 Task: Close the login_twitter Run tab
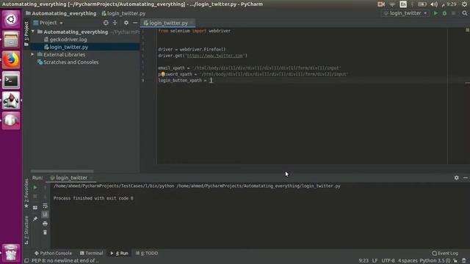[x=91, y=178]
